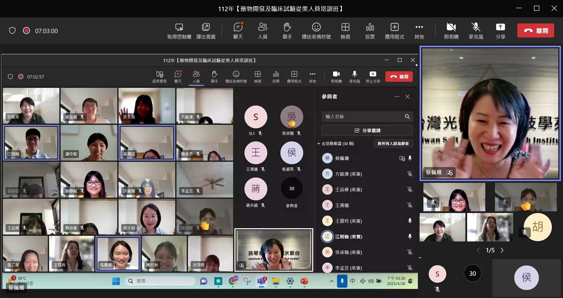Click the 輸入名稱 name search field
This screenshot has width=563, height=298.
tap(367, 117)
